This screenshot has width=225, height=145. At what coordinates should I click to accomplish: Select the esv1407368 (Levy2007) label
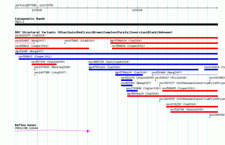click(50, 72)
